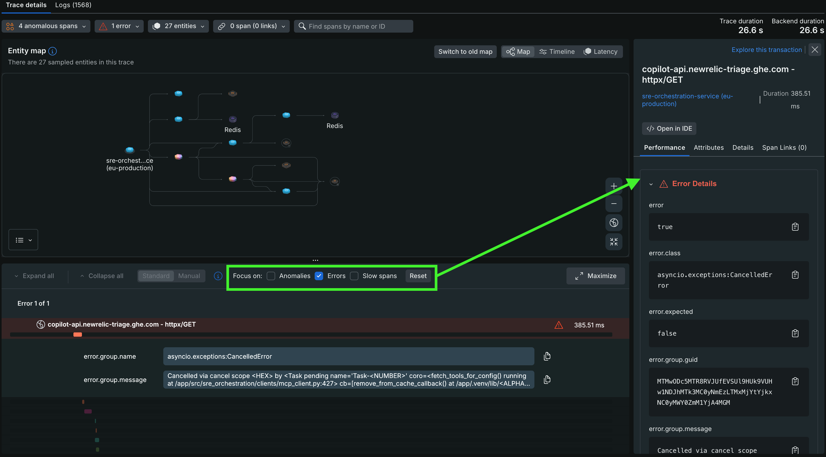Copy the error.group.guid value
The width and height of the screenshot is (826, 457).
[x=795, y=381]
